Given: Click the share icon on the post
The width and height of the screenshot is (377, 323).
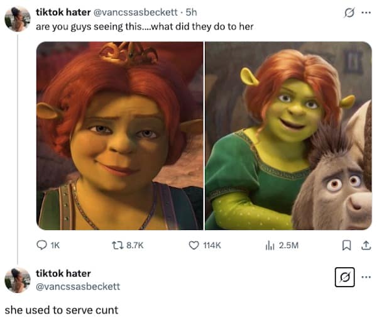Looking at the screenshot, I should (364, 245).
